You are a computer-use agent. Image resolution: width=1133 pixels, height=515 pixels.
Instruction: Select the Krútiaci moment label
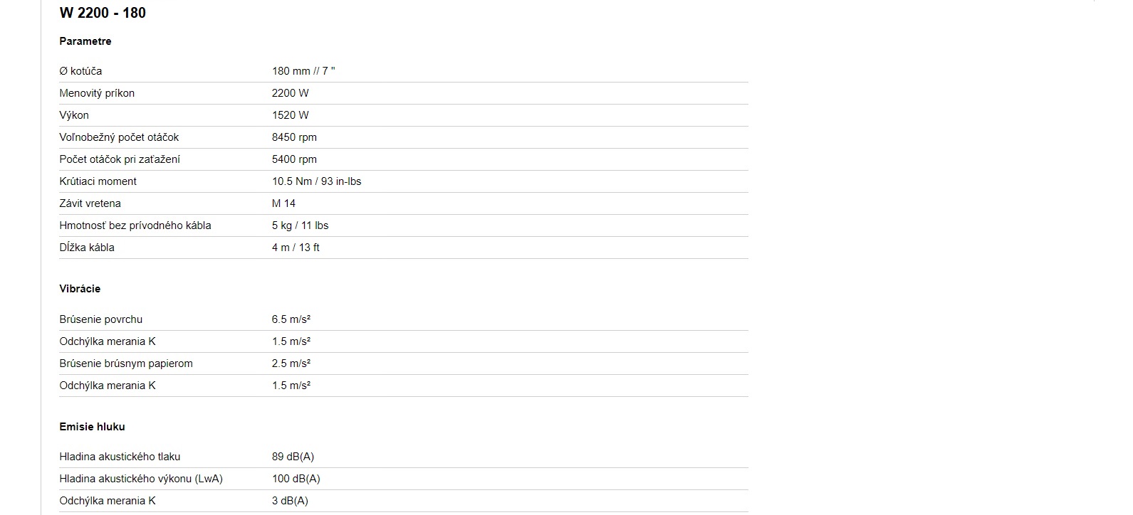[98, 181]
